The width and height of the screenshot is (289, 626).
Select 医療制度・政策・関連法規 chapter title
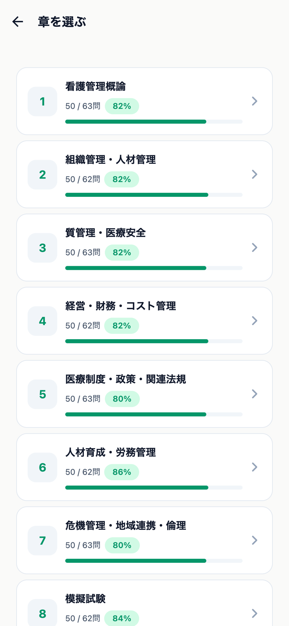126,379
